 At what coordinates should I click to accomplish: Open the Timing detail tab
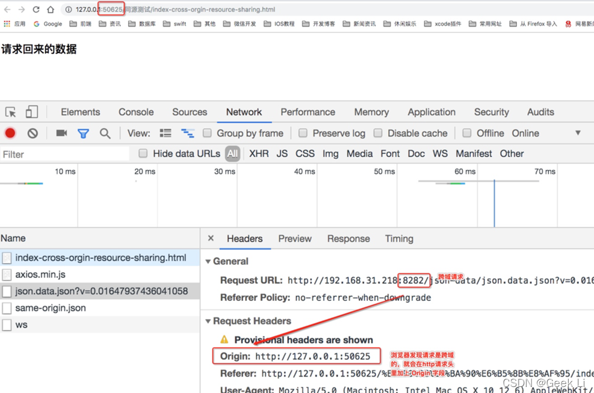coord(399,239)
